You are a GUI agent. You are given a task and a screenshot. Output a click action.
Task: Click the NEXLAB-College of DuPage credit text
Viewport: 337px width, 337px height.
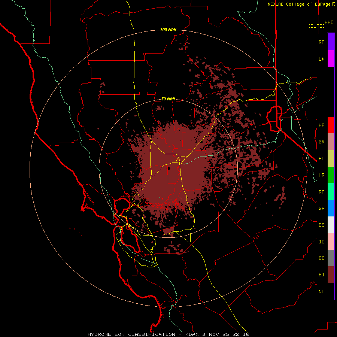(299, 4)
